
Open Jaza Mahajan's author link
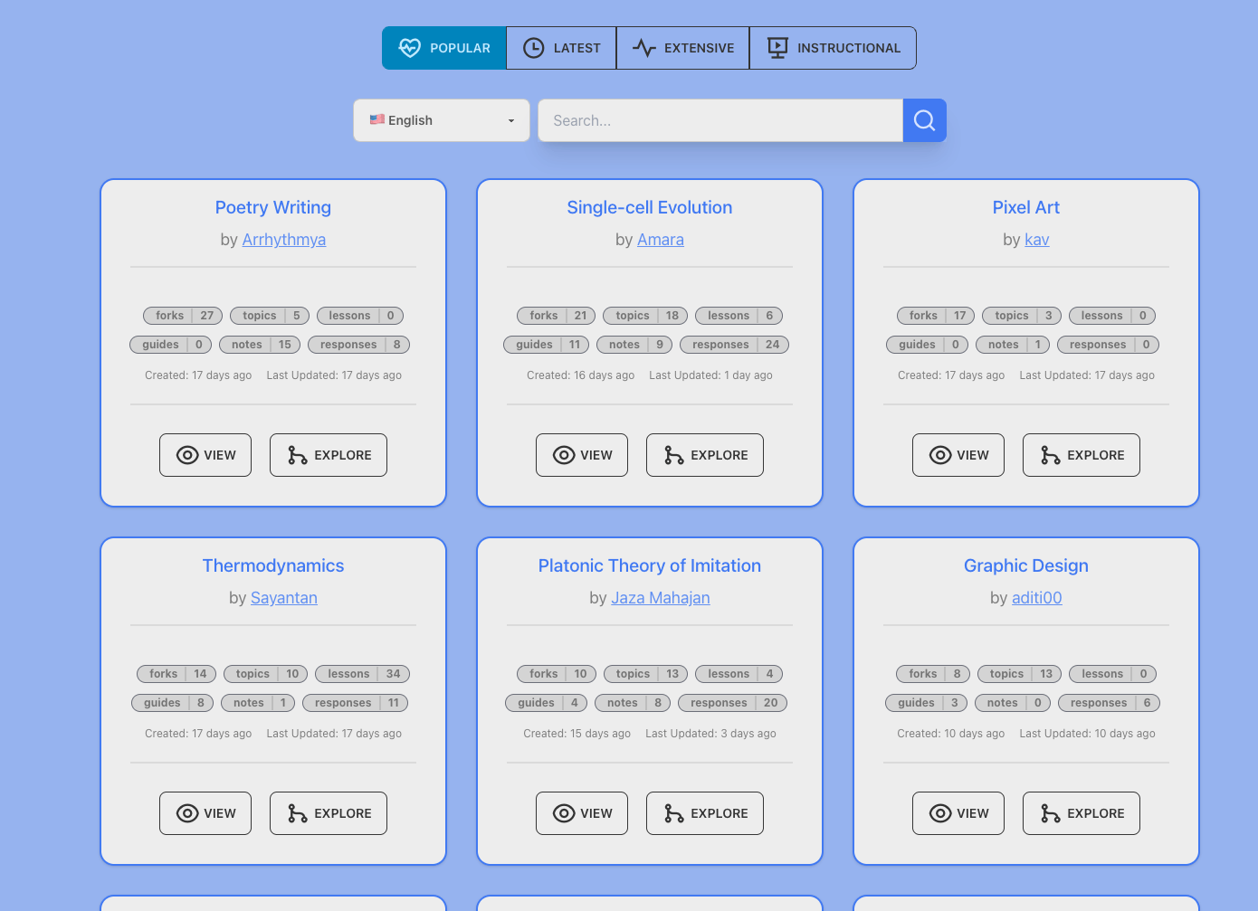coord(660,598)
